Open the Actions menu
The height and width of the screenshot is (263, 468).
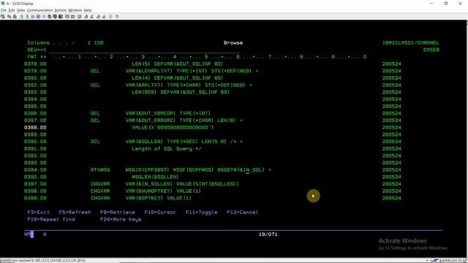click(x=60, y=10)
